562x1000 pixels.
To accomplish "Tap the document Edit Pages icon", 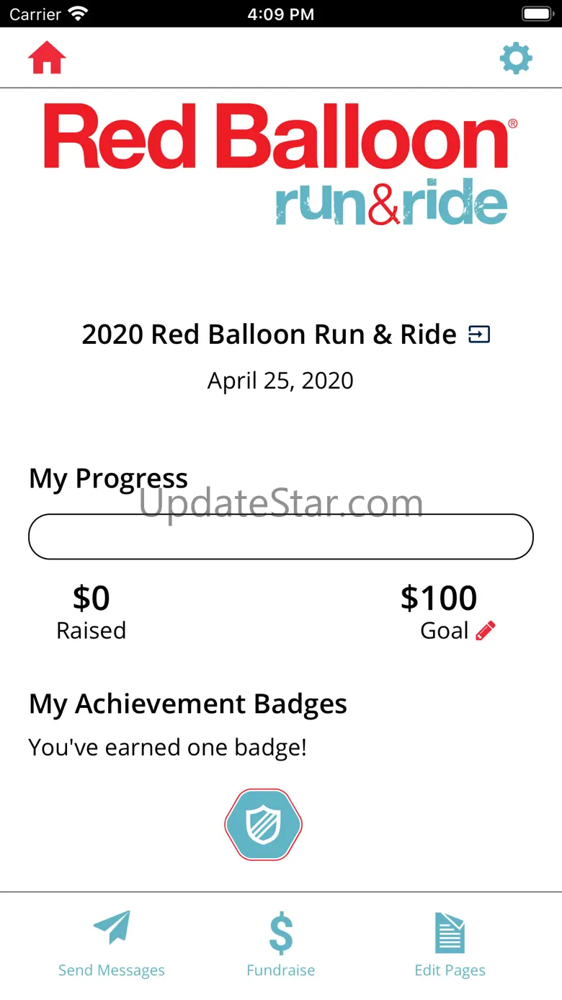I will [450, 933].
